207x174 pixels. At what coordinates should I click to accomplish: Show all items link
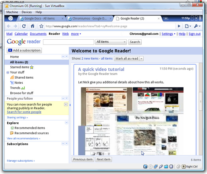coord(107,58)
